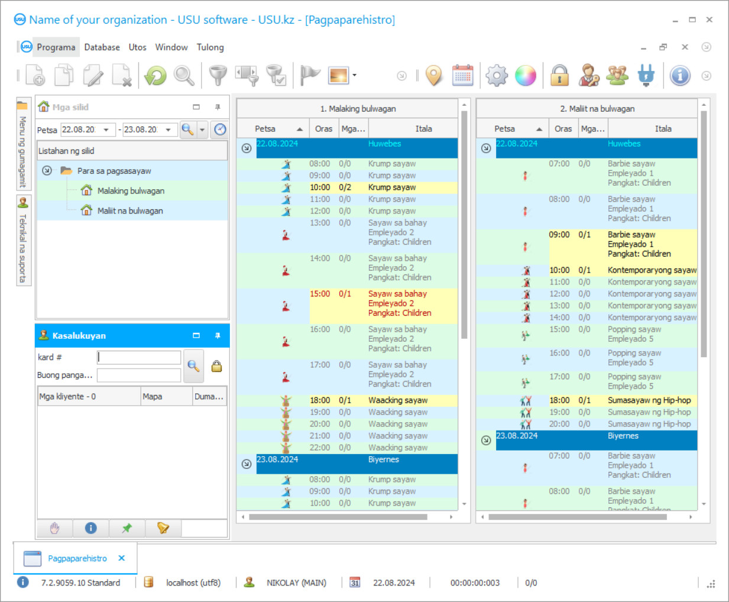729x602 pixels.
Task: Click the blue info icon in the toolbar
Action: pyautogui.click(x=680, y=76)
